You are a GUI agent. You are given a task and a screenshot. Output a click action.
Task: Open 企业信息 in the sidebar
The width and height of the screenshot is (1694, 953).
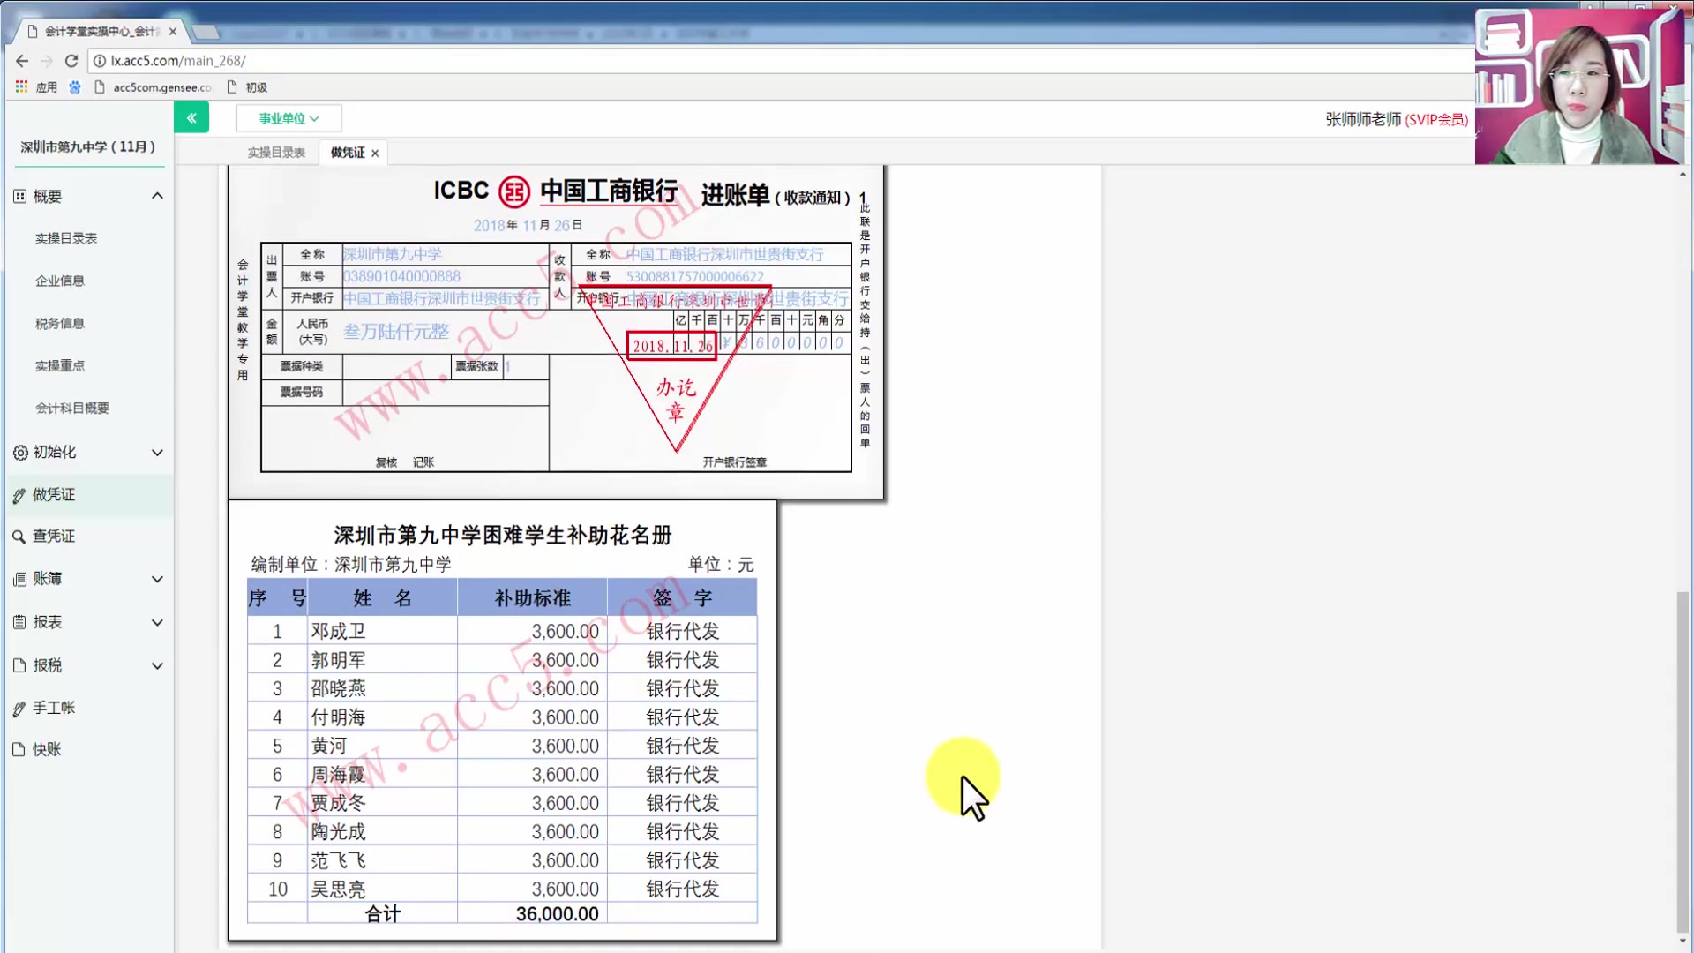coord(60,281)
